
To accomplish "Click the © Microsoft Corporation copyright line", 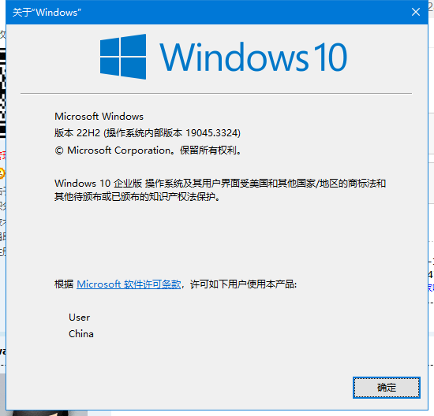I will coord(148,150).
